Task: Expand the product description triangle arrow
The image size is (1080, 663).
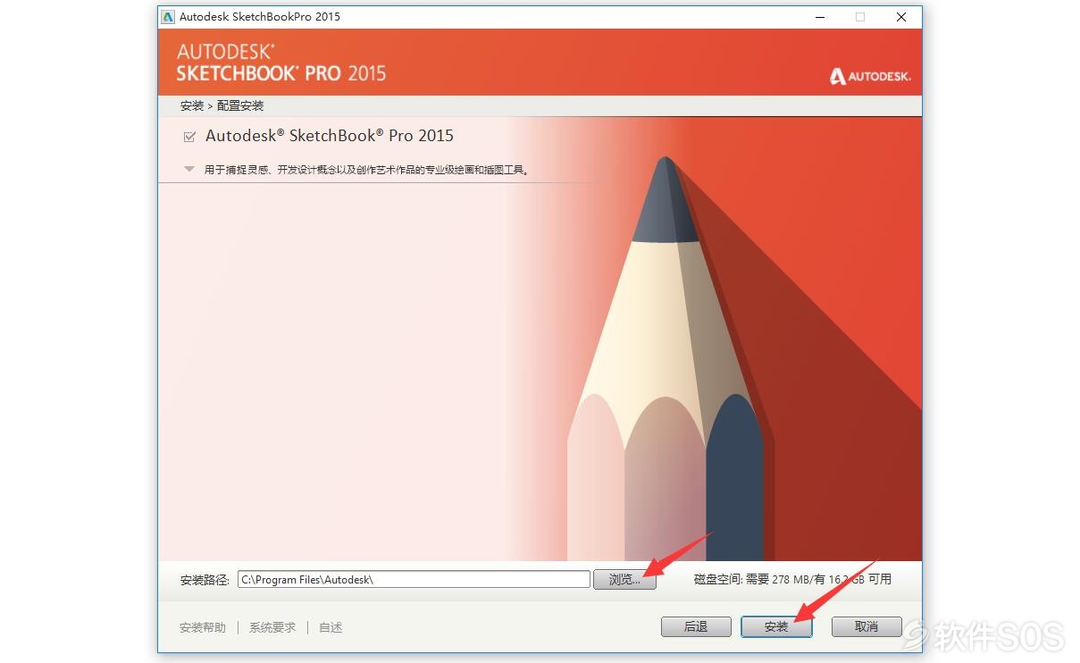Action: 188,169
